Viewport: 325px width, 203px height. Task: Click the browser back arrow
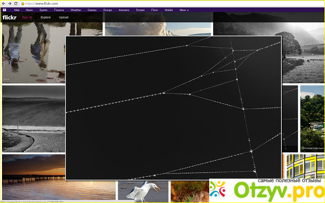[x=4, y=3]
